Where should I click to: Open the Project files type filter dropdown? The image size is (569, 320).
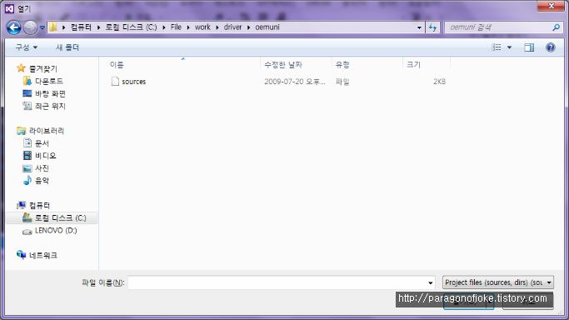[498, 282]
